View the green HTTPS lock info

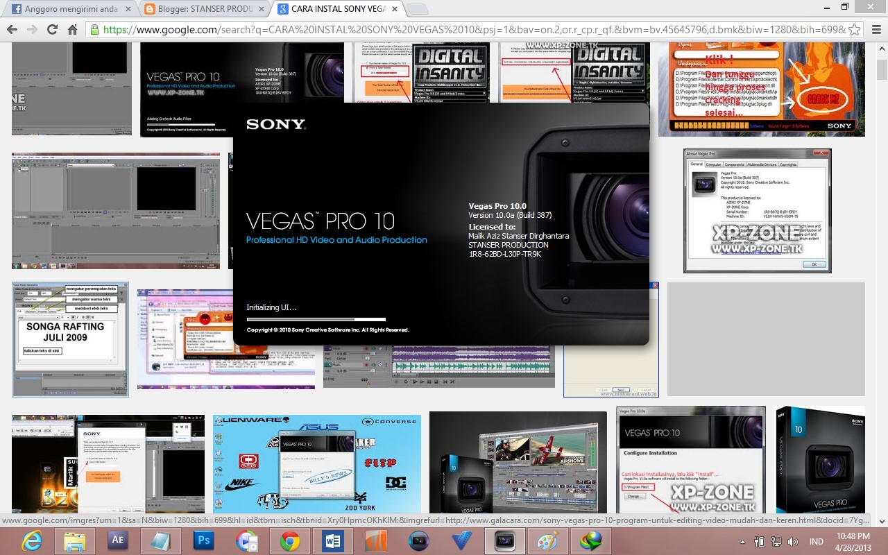(95, 30)
